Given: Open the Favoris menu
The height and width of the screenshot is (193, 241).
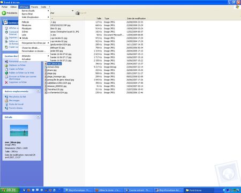Looking at the screenshot, I should [34, 7].
